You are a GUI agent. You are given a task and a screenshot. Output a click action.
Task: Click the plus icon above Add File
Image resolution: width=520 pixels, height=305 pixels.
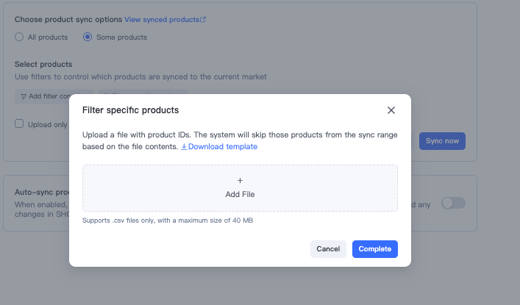click(x=240, y=180)
